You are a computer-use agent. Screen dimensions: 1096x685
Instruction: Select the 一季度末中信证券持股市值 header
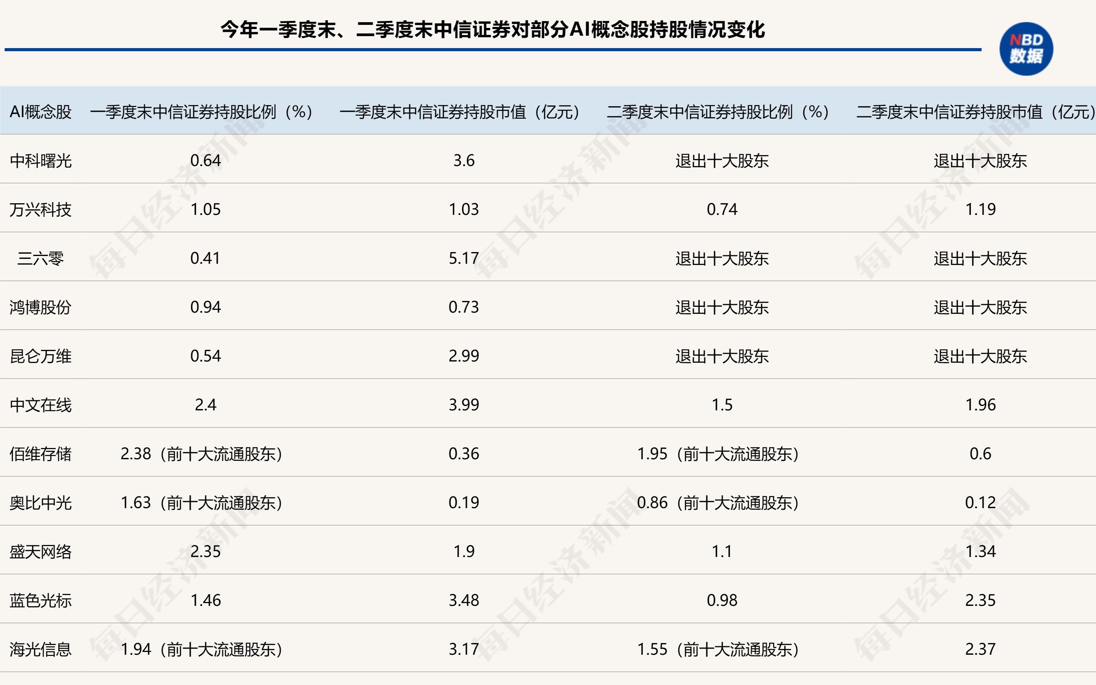[x=461, y=111]
